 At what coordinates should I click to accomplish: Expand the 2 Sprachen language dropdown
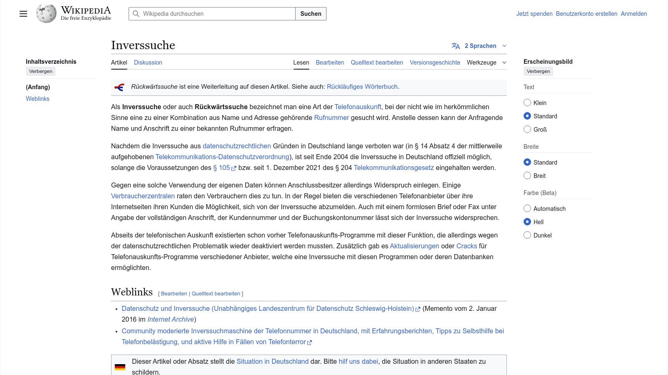click(x=479, y=46)
